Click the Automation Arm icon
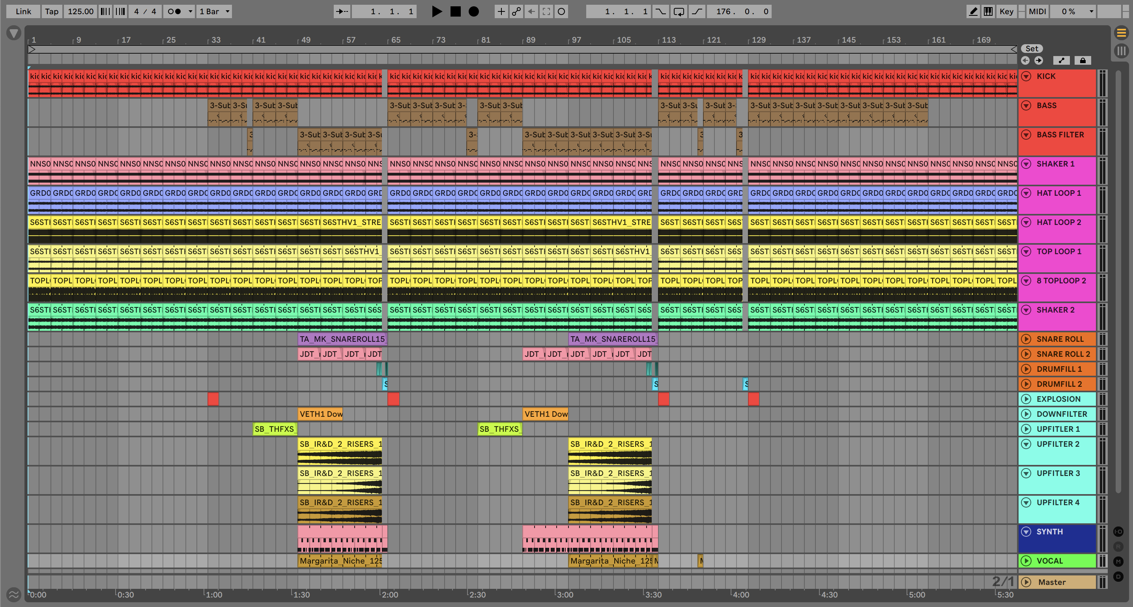This screenshot has width=1133, height=607. point(516,11)
